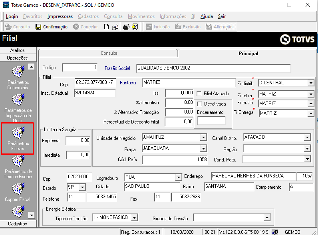Viewport: 318px width, 235px height.
Task: Toggle Desativada checkbox
Action: pyautogui.click(x=200, y=104)
